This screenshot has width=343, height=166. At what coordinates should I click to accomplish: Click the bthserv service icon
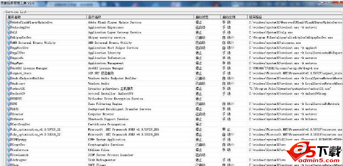click(x=9, y=119)
